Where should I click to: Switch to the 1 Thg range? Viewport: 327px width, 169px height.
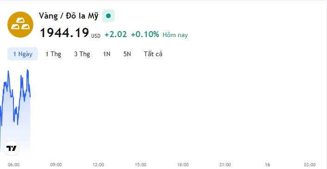coord(53,54)
